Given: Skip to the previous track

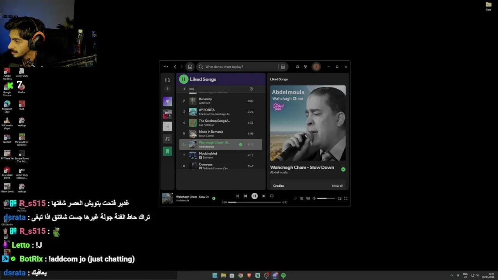Looking at the screenshot, I should tap(245, 196).
